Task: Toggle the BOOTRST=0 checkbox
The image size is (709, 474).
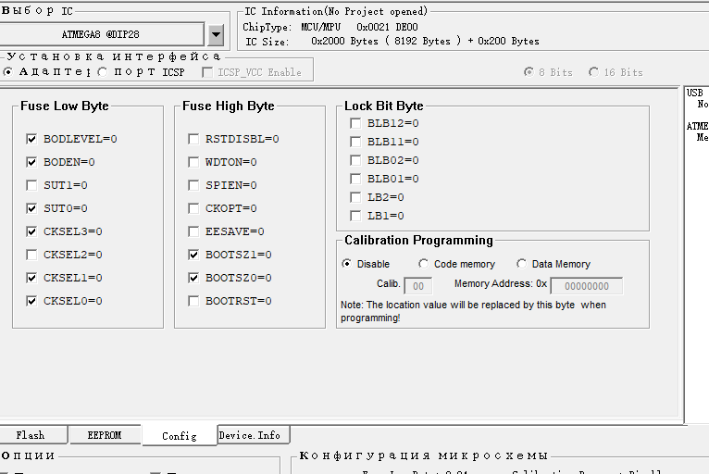Action: [x=193, y=301]
